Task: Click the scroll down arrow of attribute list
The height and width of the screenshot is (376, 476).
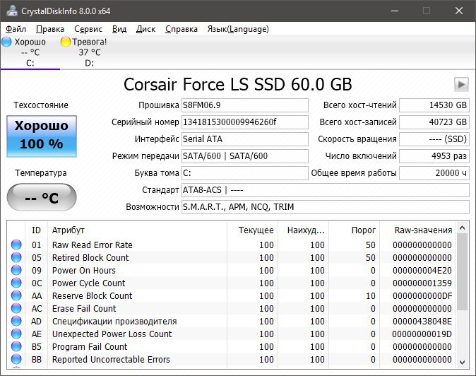Action: tap(463, 363)
